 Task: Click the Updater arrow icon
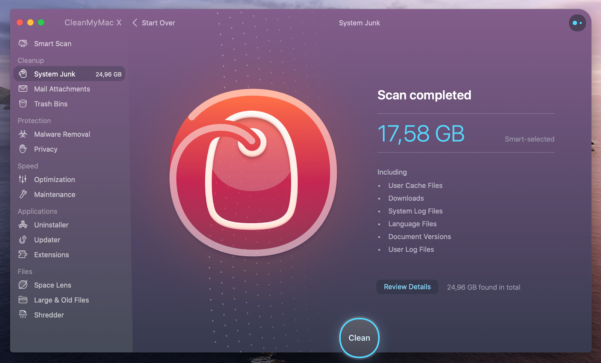point(23,239)
